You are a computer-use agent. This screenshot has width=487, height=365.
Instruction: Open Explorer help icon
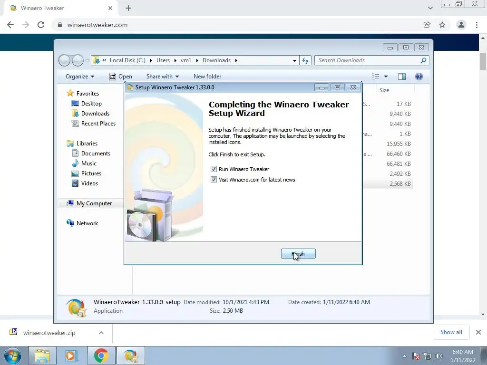pyautogui.click(x=419, y=77)
